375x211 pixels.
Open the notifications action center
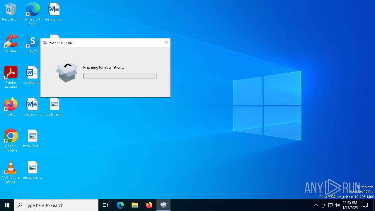tap(365, 205)
